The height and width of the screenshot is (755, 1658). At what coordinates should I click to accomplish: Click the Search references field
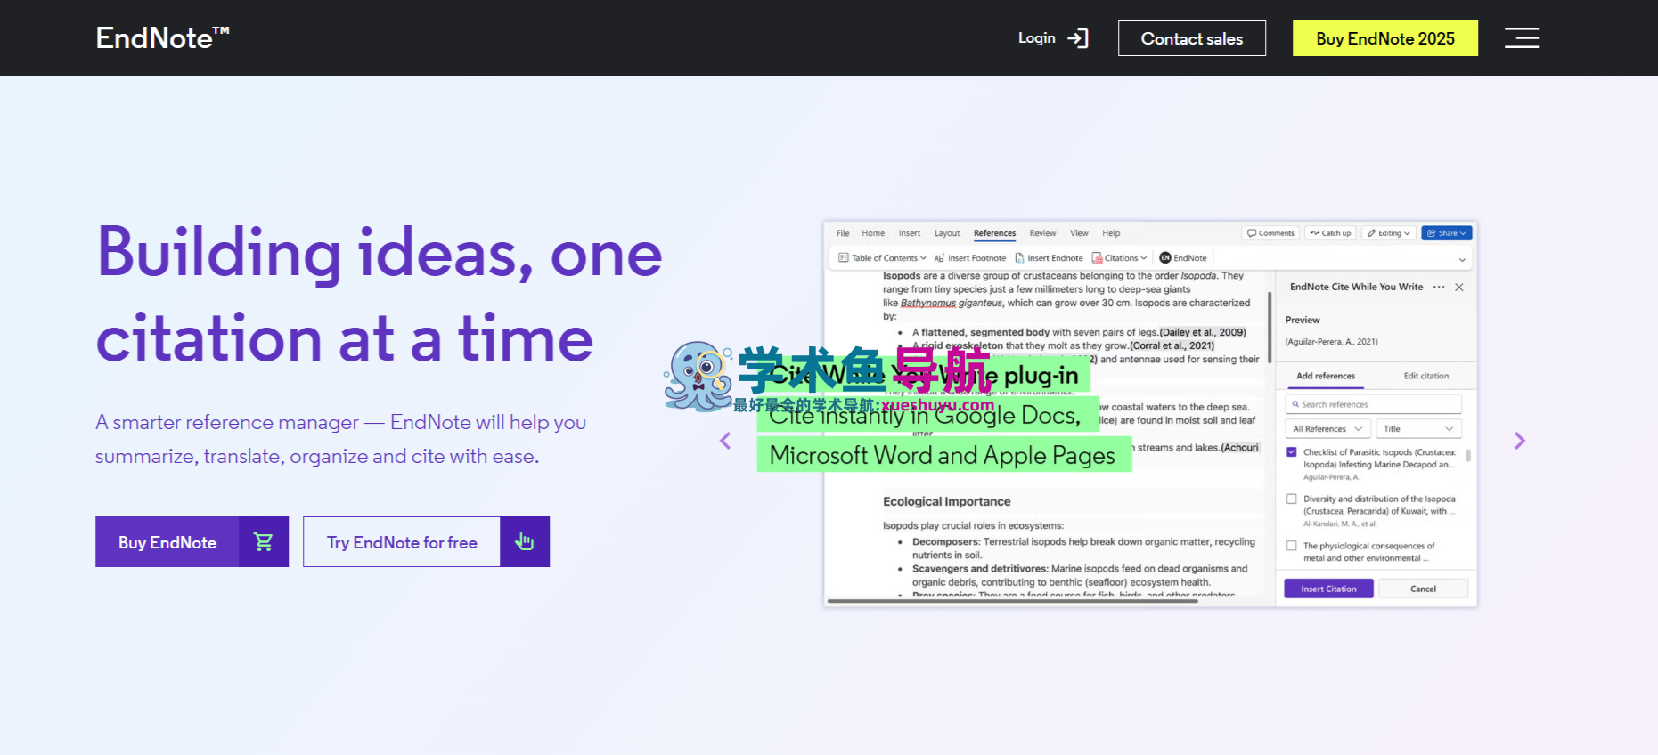tap(1373, 404)
